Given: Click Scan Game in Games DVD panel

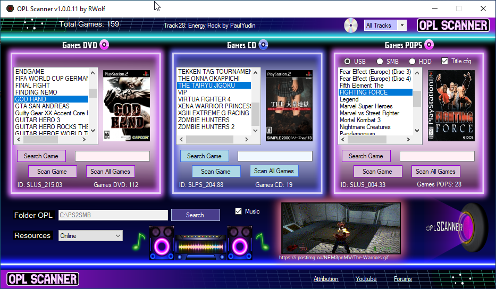Looking at the screenshot, I should pos(53,172).
